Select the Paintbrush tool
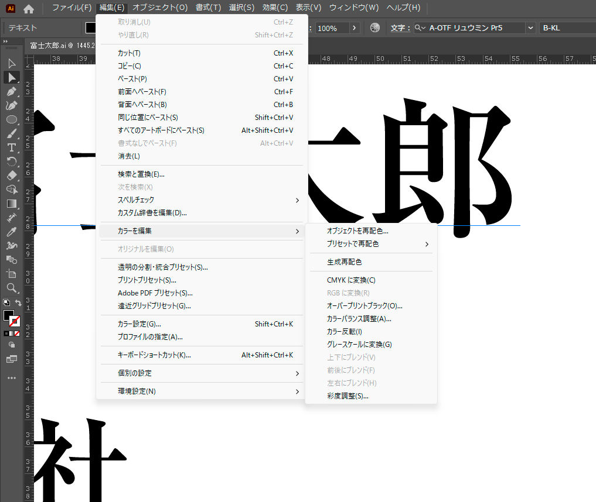 (11, 133)
